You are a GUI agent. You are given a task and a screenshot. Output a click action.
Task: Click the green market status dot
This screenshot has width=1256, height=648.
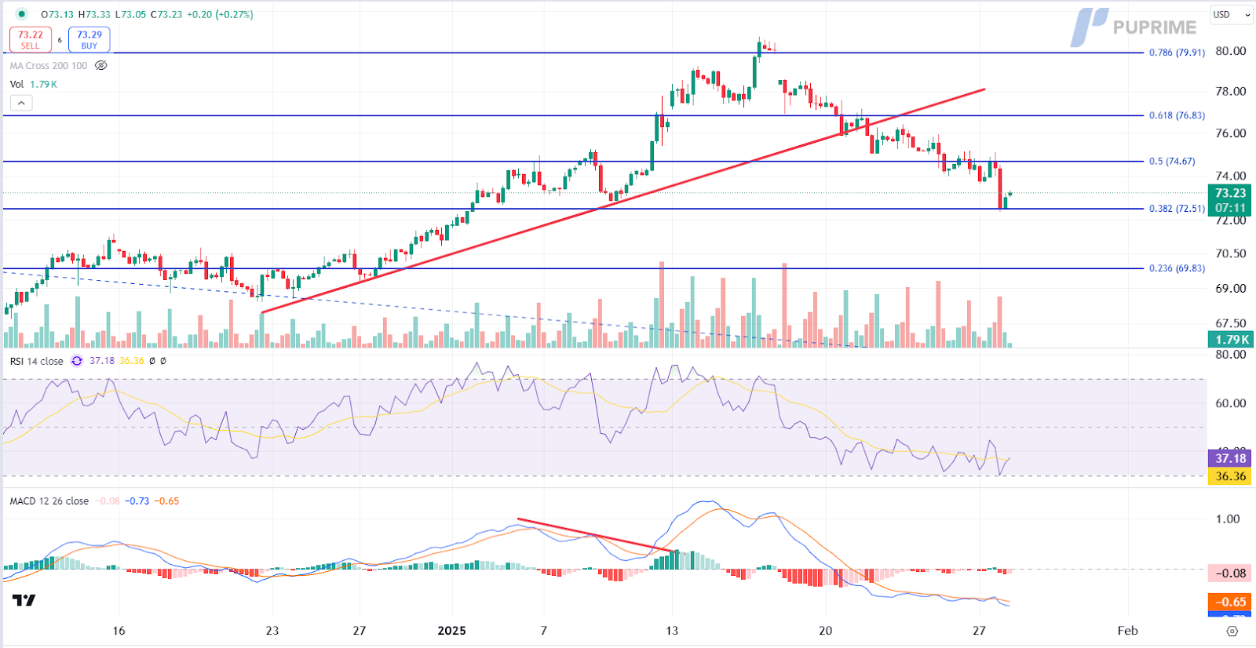[x=21, y=14]
